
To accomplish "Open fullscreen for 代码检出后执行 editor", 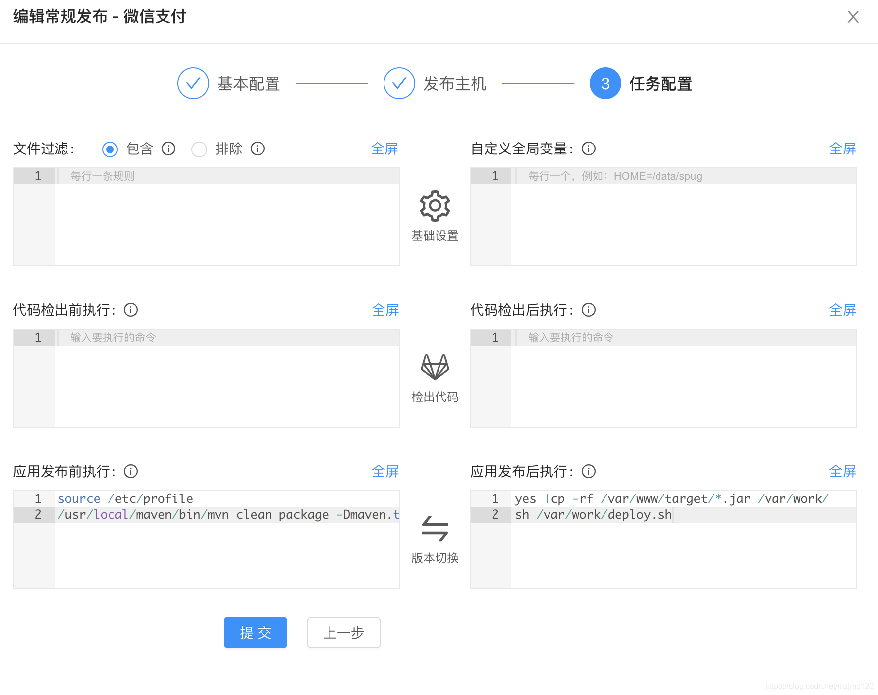I will click(843, 310).
